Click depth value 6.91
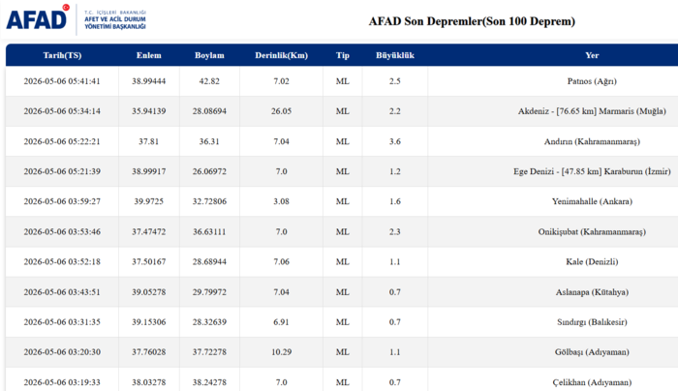The height and width of the screenshot is (391, 678). [281, 322]
